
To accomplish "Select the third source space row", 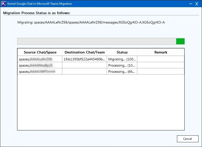I will point(40,71).
